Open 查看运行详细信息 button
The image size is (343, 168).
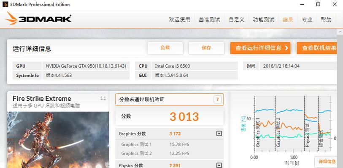260,48
